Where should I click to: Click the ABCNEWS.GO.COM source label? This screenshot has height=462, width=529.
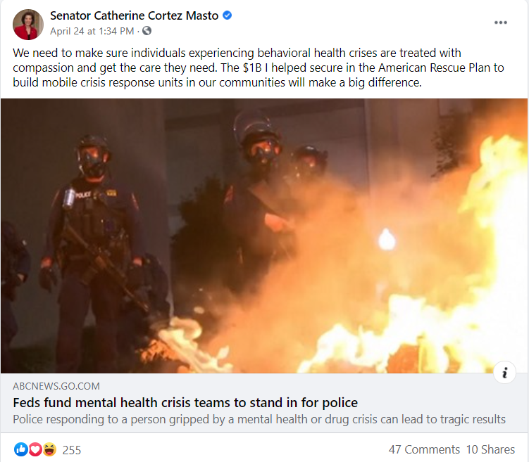pyautogui.click(x=56, y=386)
